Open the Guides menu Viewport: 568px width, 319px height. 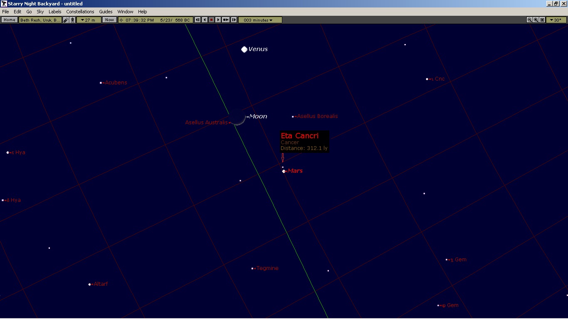(106, 12)
